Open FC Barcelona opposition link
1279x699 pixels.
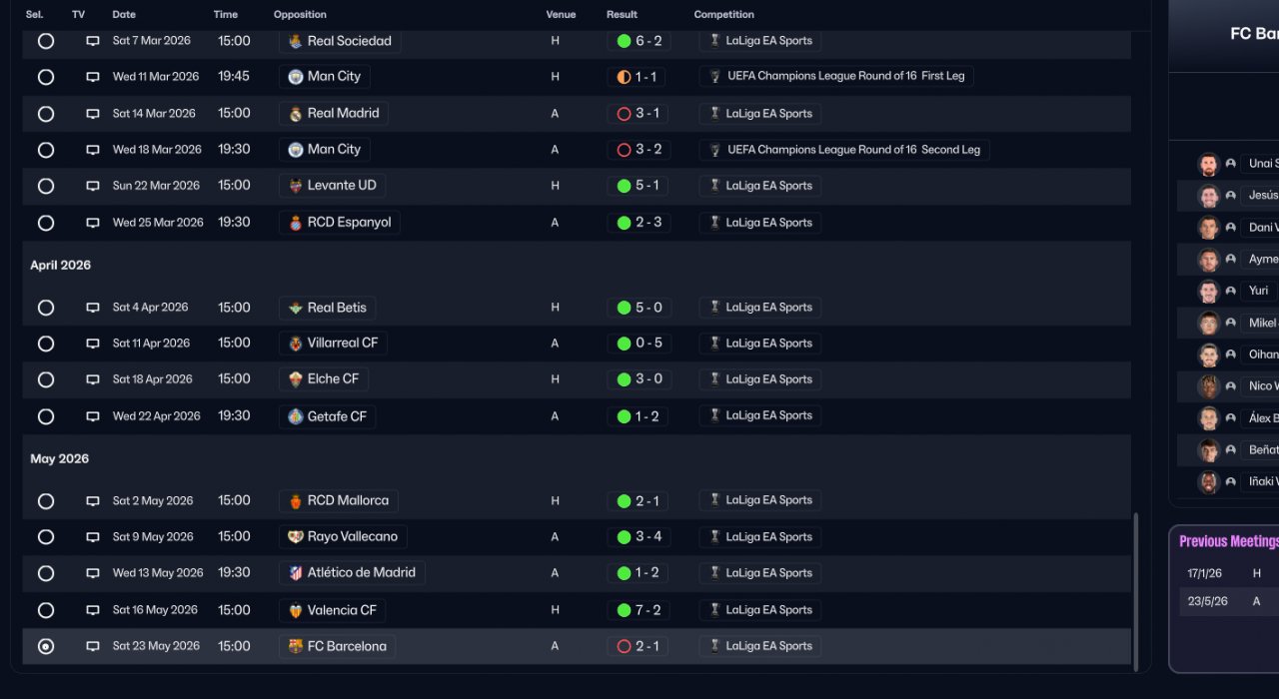[346, 646]
